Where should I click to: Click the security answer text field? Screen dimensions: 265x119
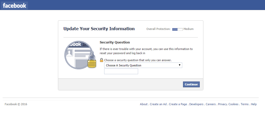point(121,71)
